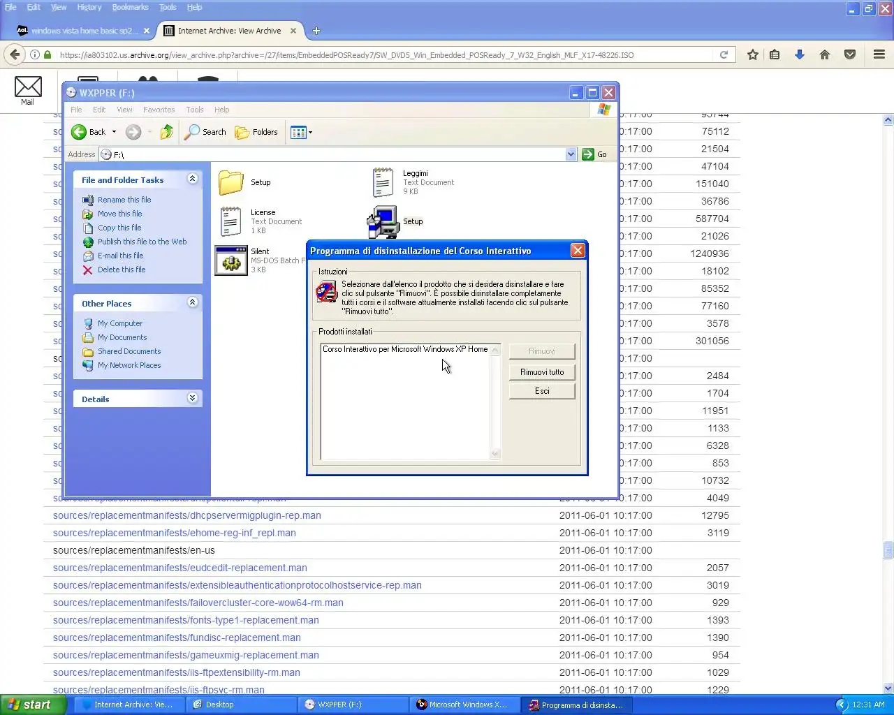Select the Setup folder icon
The height and width of the screenshot is (715, 894).
pos(230,182)
